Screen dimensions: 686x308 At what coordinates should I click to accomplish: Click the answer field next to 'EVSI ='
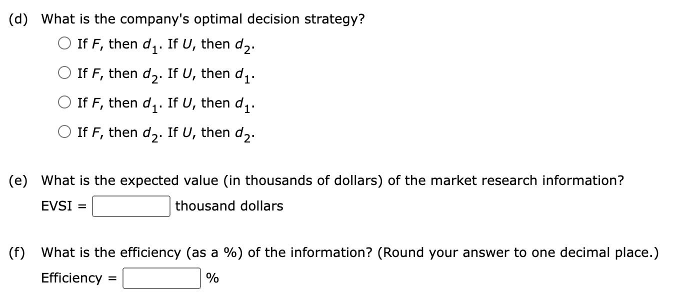click(131, 205)
